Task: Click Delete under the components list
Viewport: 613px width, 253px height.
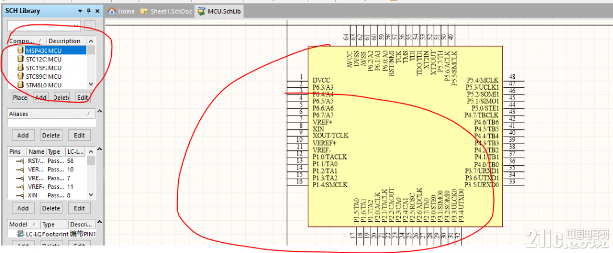Action: [61, 98]
